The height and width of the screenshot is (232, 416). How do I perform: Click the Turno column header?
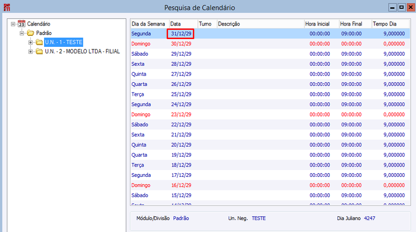[x=207, y=24]
